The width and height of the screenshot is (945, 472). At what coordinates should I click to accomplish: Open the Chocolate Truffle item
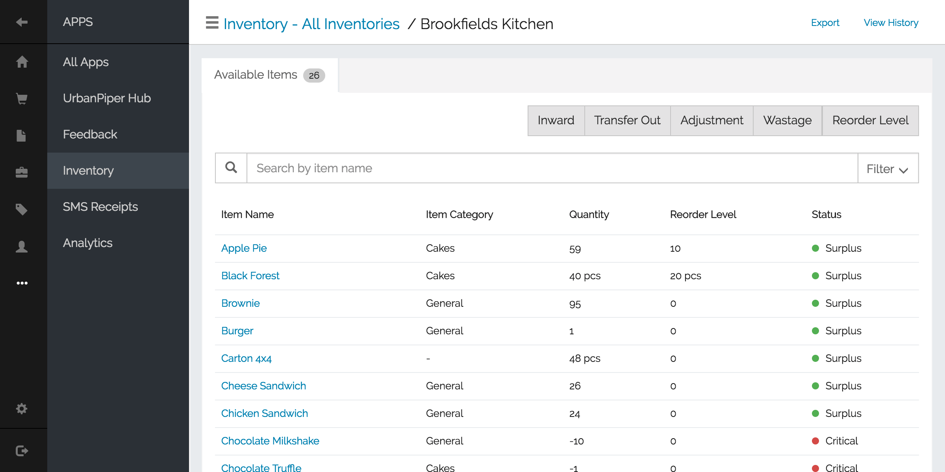pyautogui.click(x=261, y=468)
